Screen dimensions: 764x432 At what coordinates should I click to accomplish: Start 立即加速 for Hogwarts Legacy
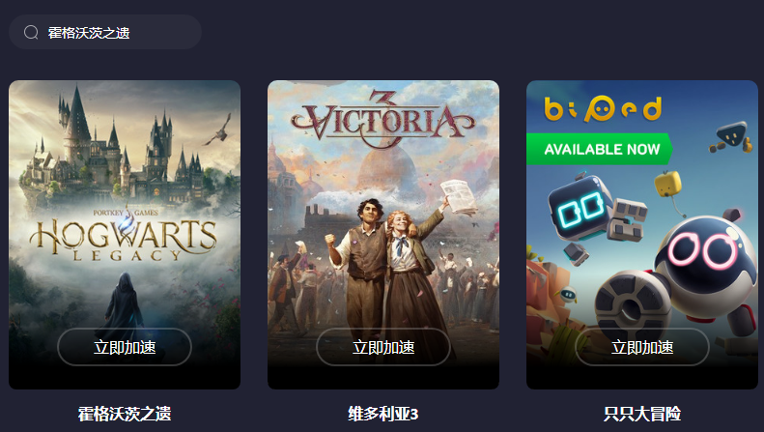(x=125, y=347)
